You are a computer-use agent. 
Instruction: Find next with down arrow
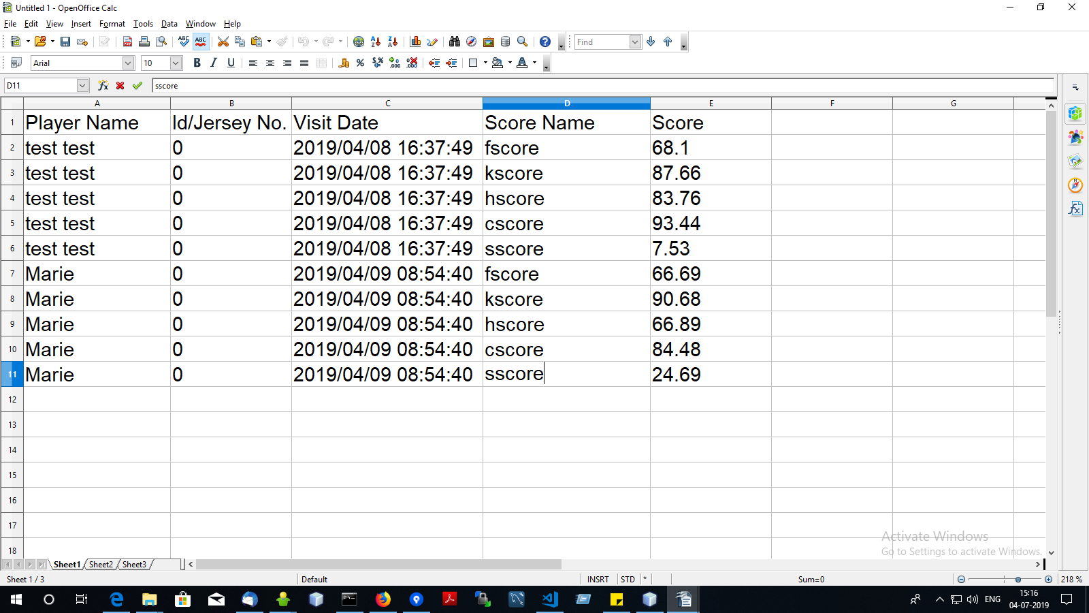click(x=651, y=42)
